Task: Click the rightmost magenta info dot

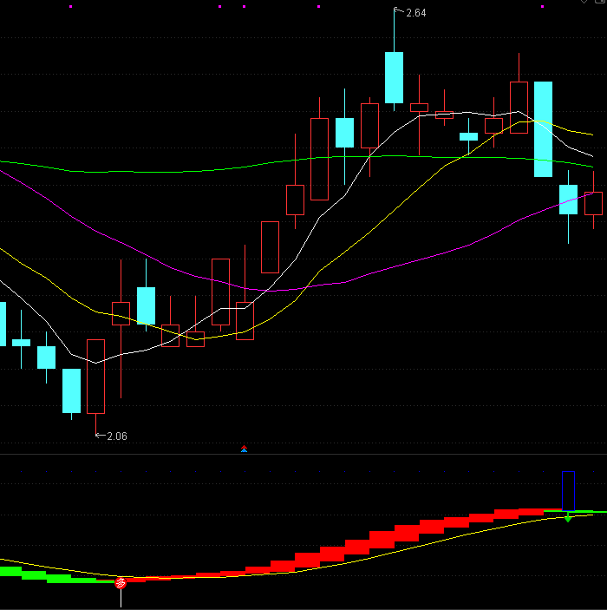Action: (x=543, y=7)
